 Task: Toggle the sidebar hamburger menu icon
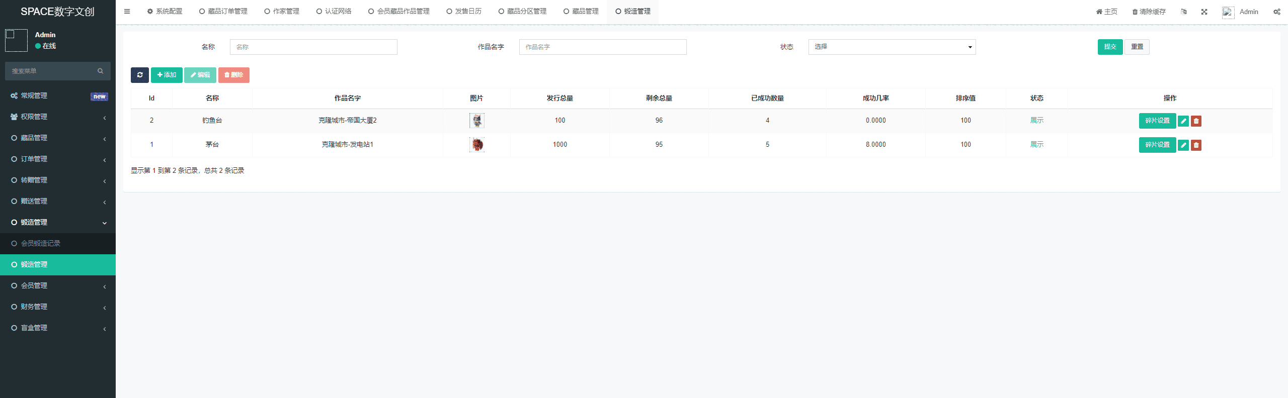[x=127, y=11]
